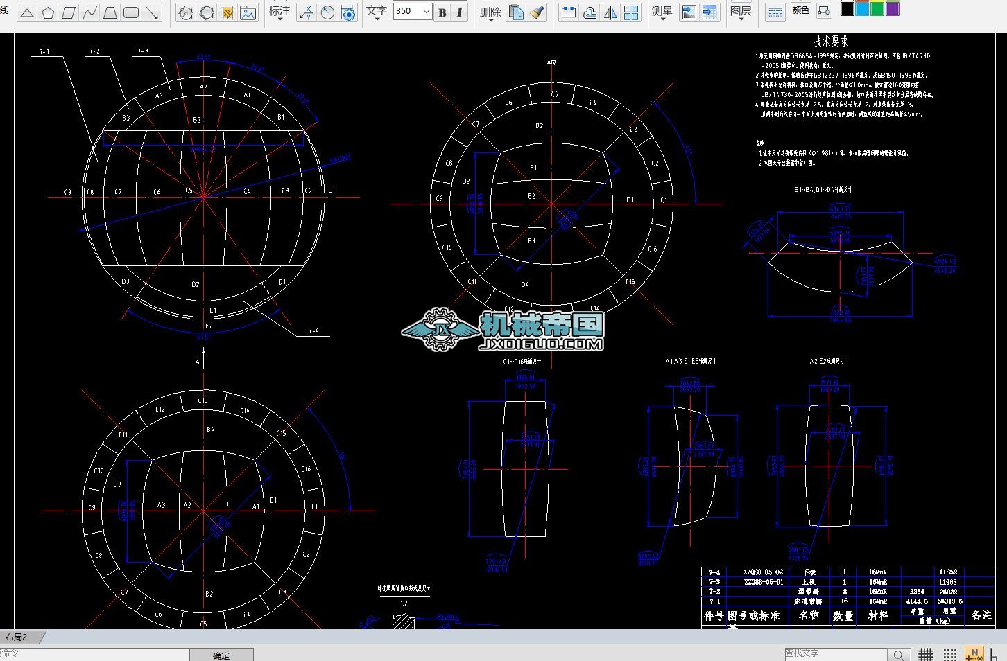
Task: Click the 图号或标准 header in the parts table
Action: click(x=754, y=615)
